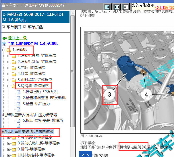Expand 3.曲轴-维修程序 folder
The width and height of the screenshot is (174, 157).
[x=9, y=68]
